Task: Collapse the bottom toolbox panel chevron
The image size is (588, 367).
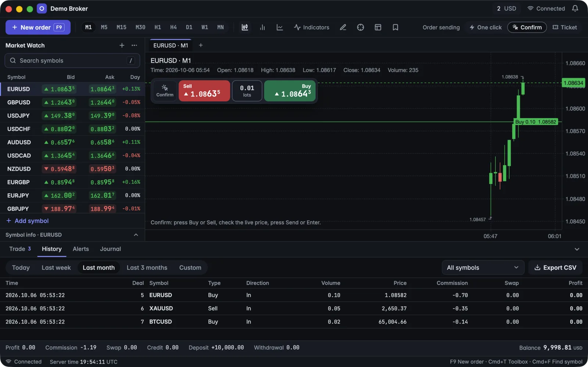Action: 577,249
